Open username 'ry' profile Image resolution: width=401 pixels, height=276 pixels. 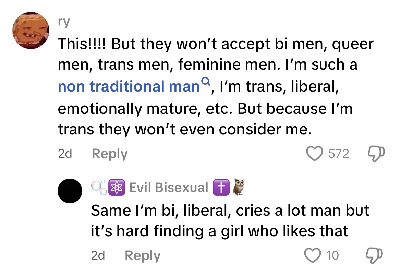click(64, 22)
